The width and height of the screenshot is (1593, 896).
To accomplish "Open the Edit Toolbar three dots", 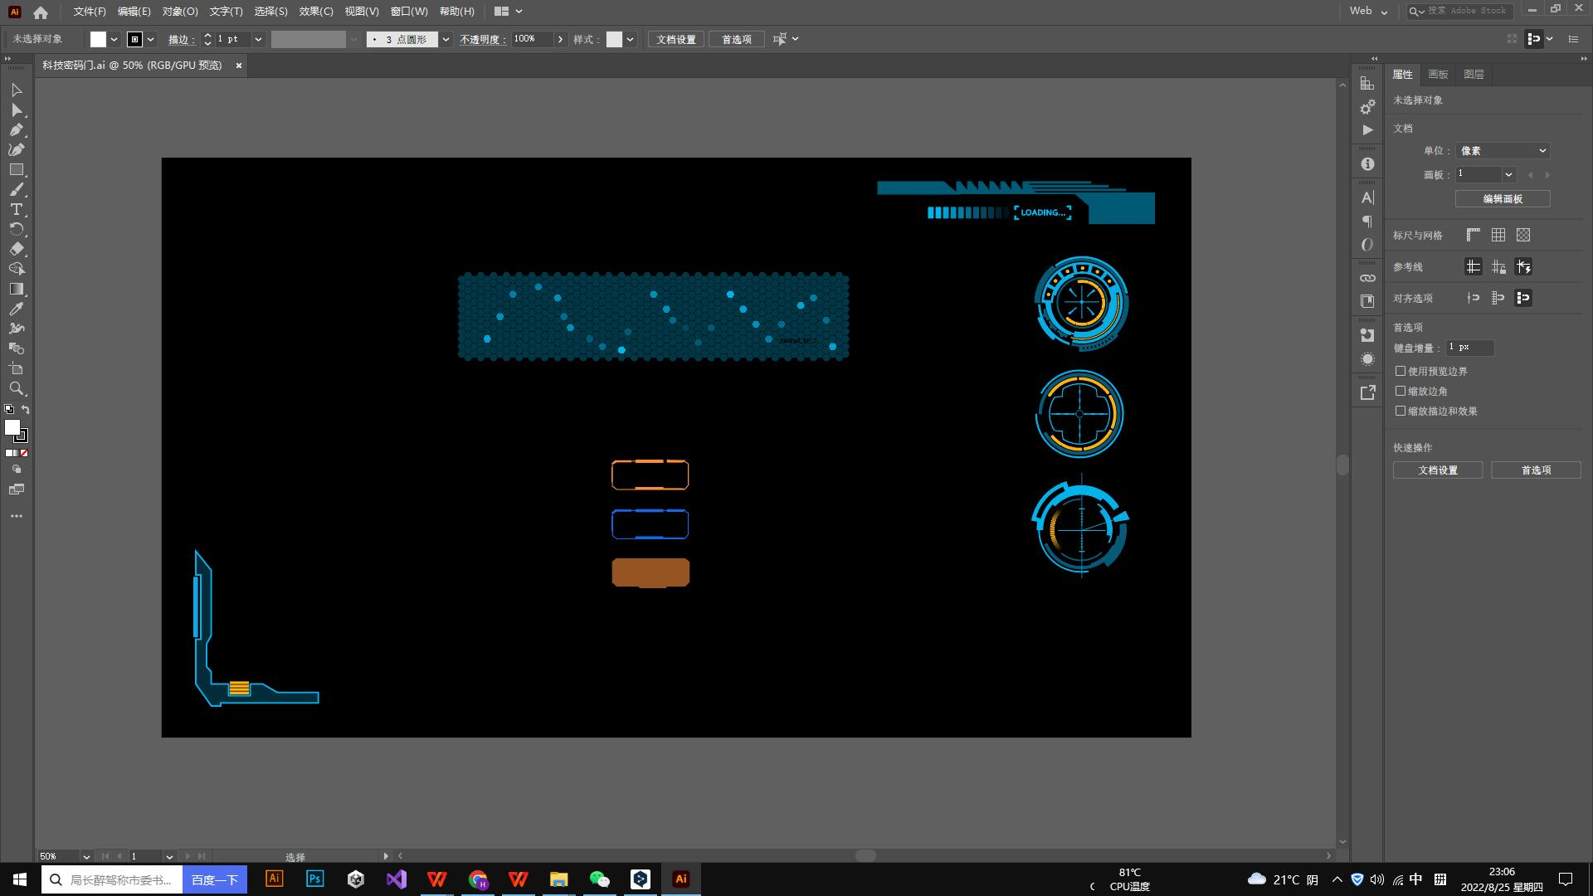I will (17, 516).
